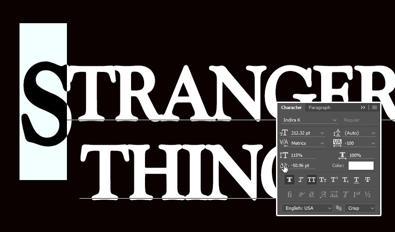Click the font size icon
The image size is (395, 232).
[283, 133]
